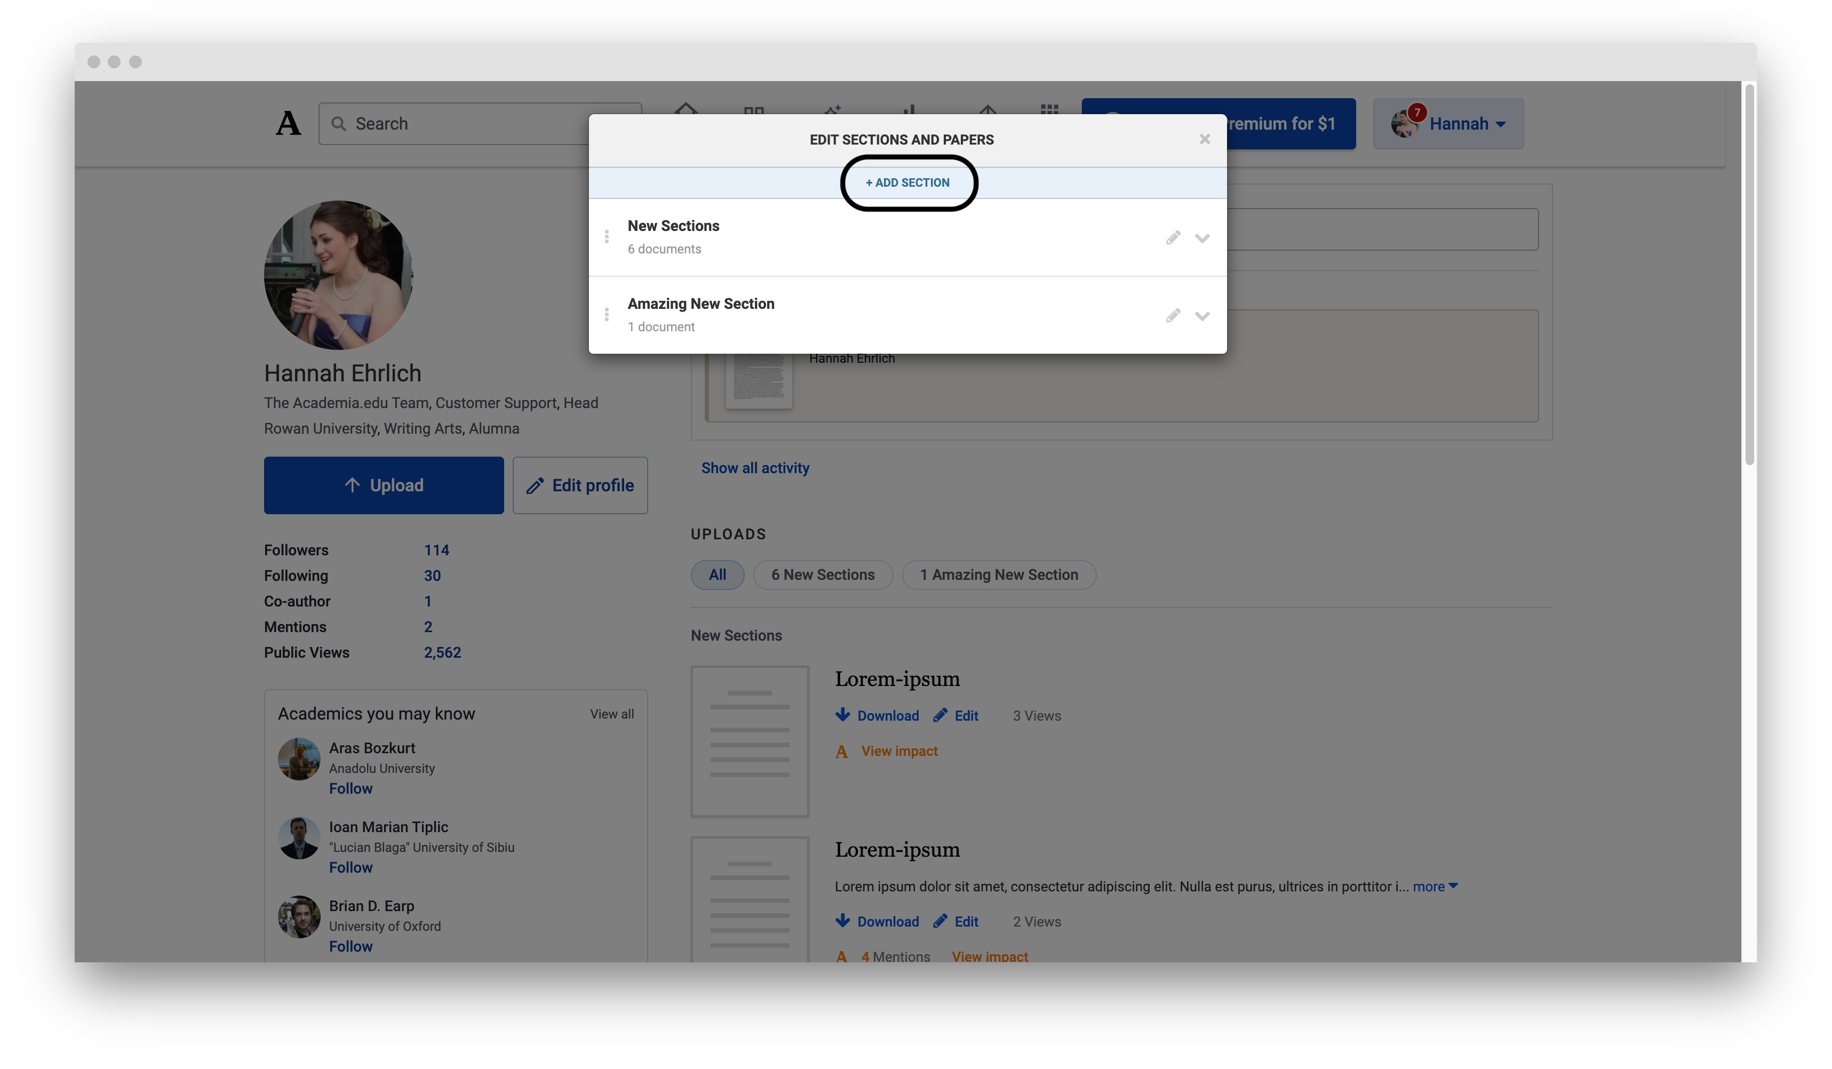Image resolution: width=1832 pixels, height=1069 pixels.
Task: Toggle the 1 Amazing New Section filter
Action: (x=999, y=575)
